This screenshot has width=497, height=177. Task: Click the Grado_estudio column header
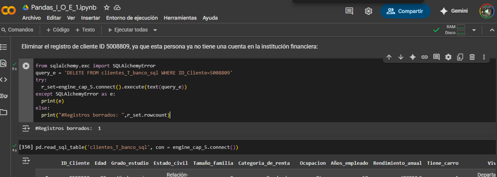(x=130, y=163)
